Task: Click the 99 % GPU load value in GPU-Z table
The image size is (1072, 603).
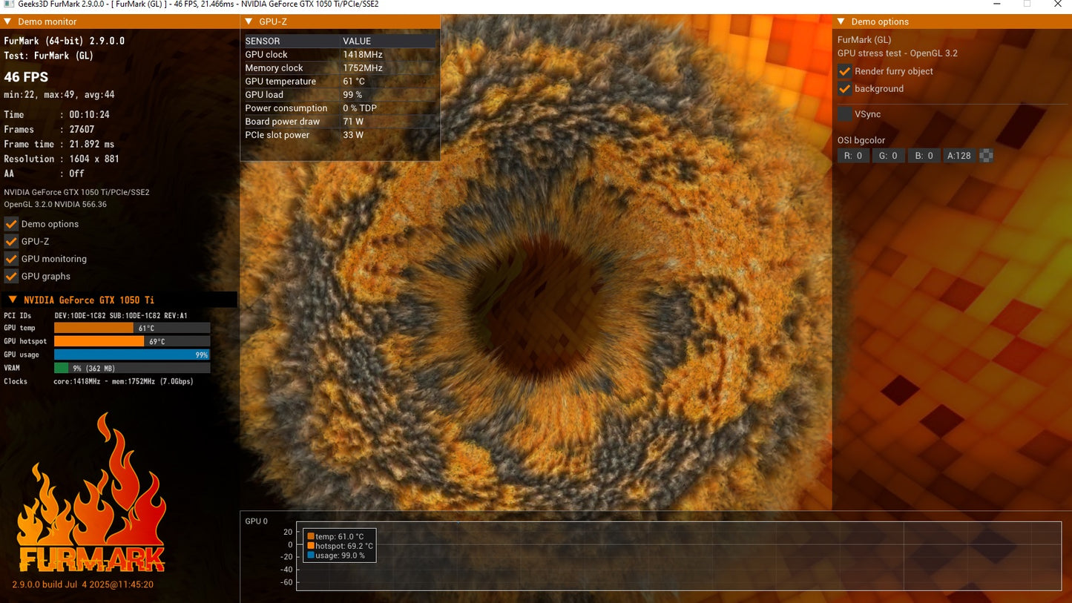Action: click(x=352, y=94)
